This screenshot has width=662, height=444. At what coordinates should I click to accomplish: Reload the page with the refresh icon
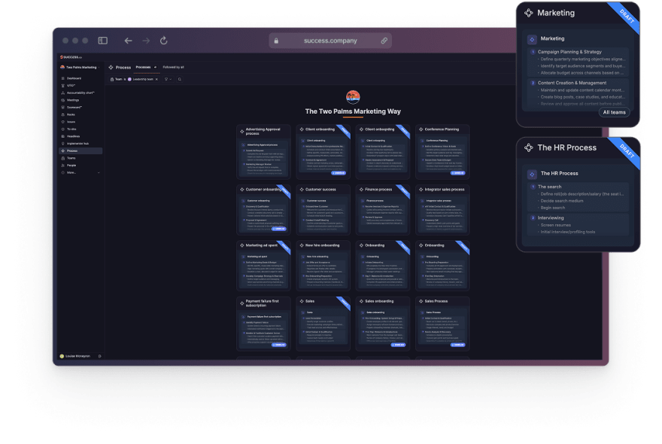(x=164, y=41)
